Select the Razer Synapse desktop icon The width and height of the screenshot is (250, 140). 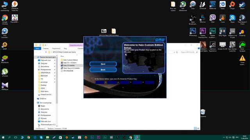click(x=242, y=47)
